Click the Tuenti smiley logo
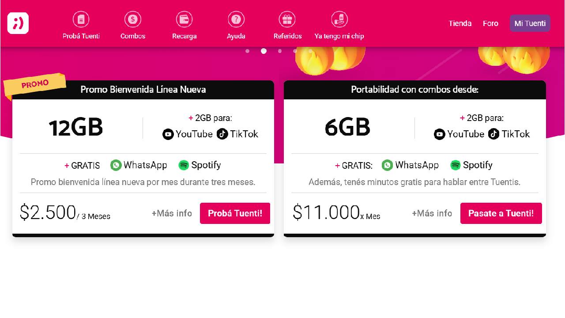The height and width of the screenshot is (318, 565). click(x=18, y=23)
